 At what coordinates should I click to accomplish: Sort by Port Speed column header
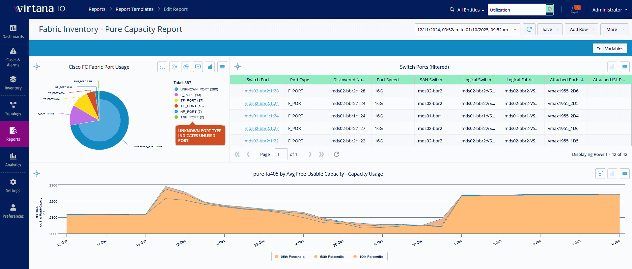coord(393,80)
